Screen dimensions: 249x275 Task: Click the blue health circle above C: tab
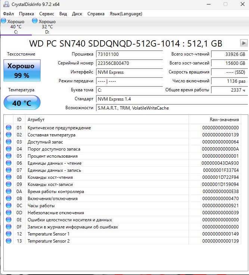pyautogui.click(x=3, y=20)
